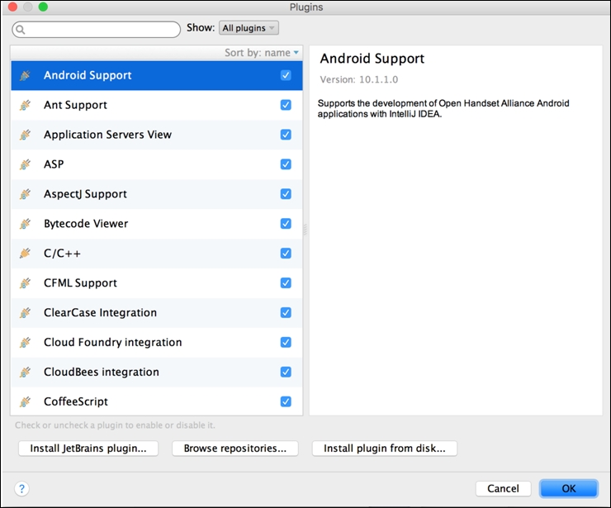Click the plugin icon next to ASP
The image size is (611, 508).
pos(26,164)
